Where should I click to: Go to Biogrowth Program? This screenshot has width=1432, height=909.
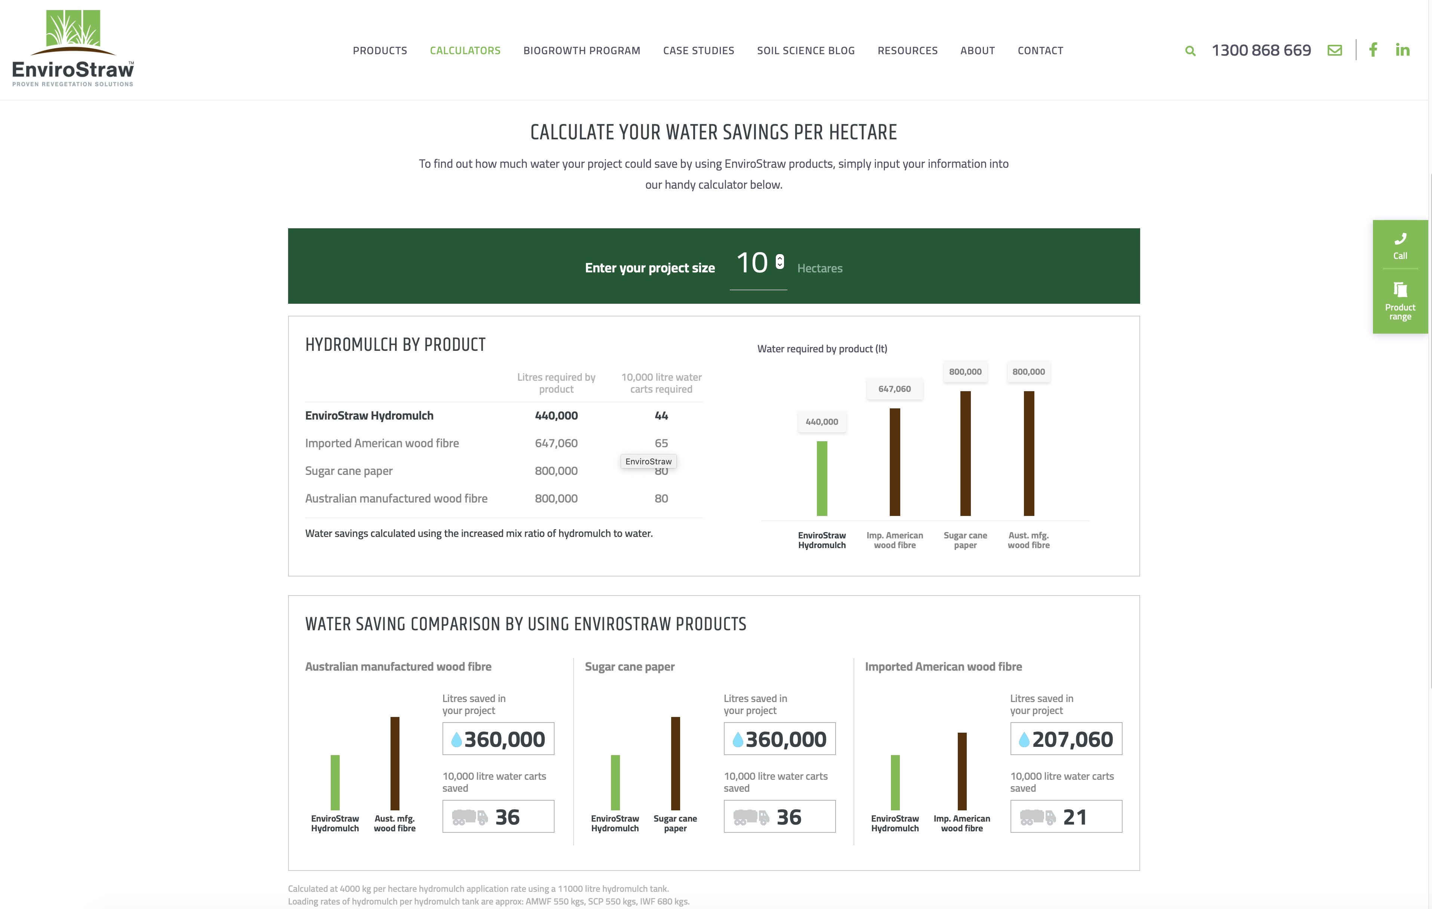581,50
